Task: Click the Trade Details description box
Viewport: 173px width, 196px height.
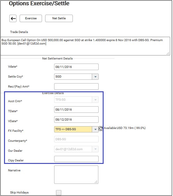Action: point(85,46)
